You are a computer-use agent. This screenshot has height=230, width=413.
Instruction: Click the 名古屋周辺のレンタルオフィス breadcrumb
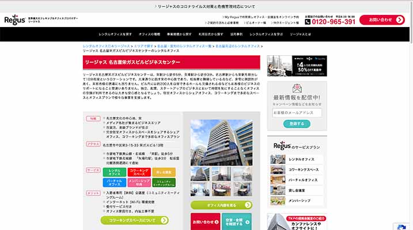[237, 46]
